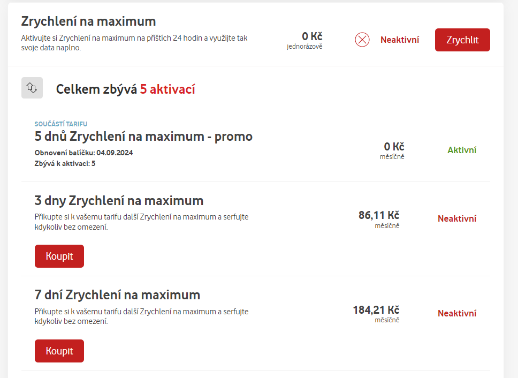Click the 184,21 Kč měsíčně price
The height and width of the screenshot is (378, 518).
[x=376, y=314]
